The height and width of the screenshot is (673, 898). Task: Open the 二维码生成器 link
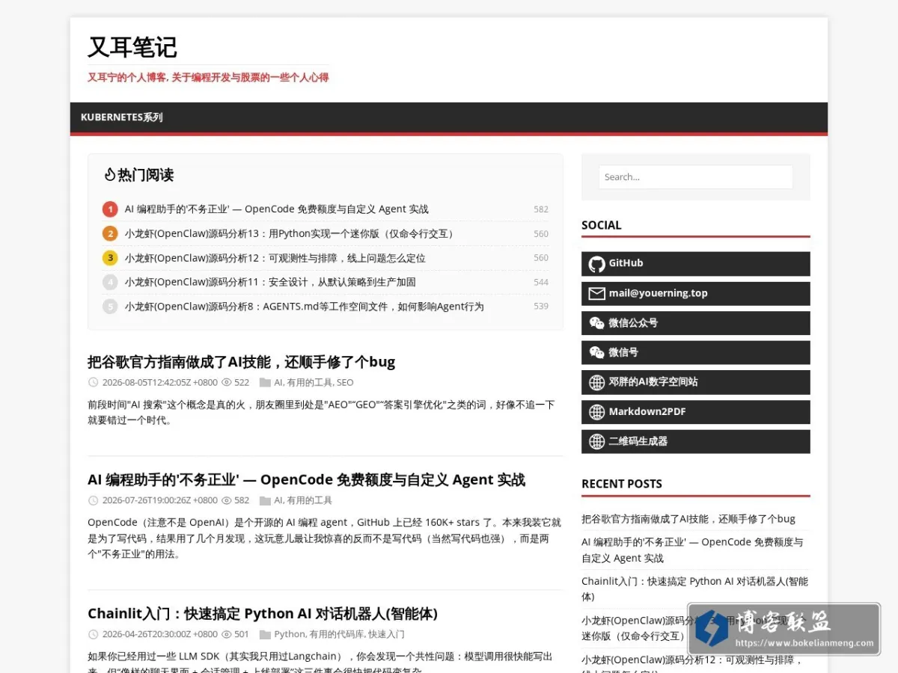click(x=695, y=441)
